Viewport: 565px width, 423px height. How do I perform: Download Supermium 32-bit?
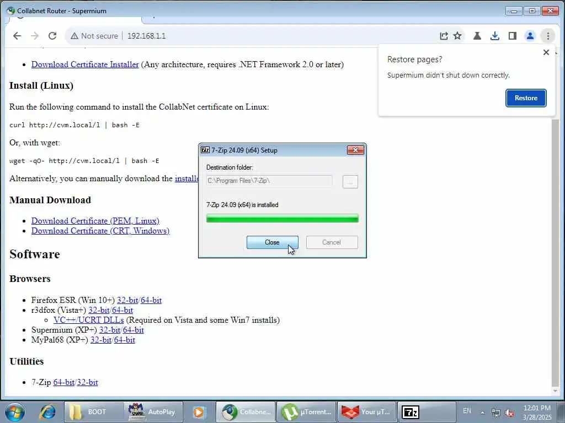click(x=110, y=330)
